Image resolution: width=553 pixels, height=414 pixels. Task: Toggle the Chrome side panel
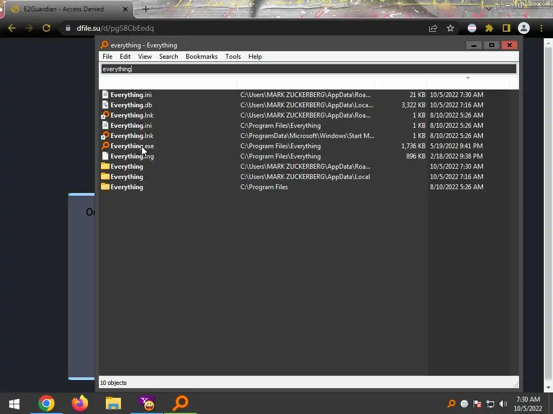507,28
